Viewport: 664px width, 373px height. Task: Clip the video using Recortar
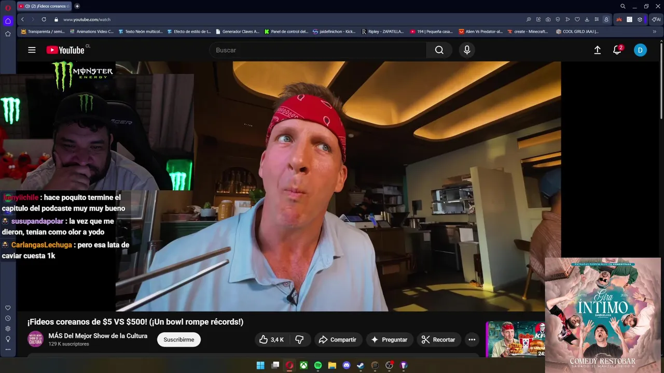click(x=438, y=340)
